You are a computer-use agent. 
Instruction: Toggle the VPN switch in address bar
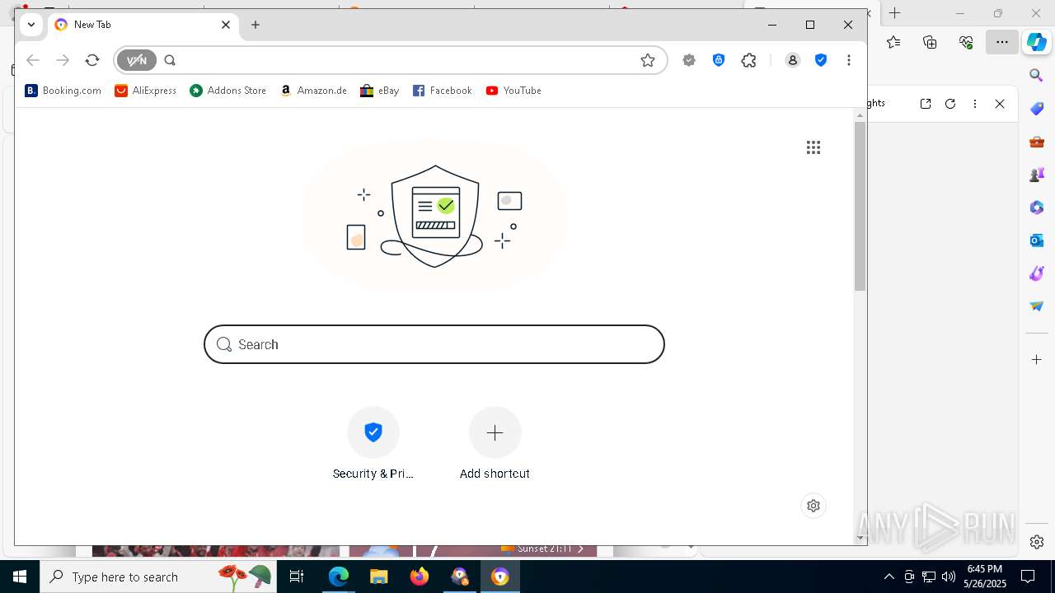coord(137,60)
